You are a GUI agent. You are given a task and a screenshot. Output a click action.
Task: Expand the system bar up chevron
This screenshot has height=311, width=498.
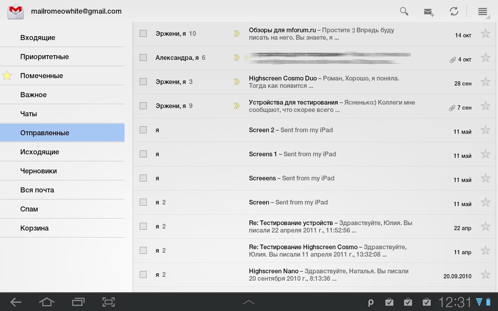[249, 302]
